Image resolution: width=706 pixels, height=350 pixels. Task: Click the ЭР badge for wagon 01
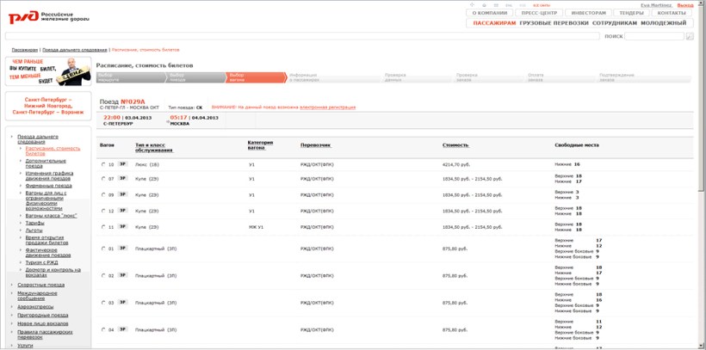pos(122,249)
